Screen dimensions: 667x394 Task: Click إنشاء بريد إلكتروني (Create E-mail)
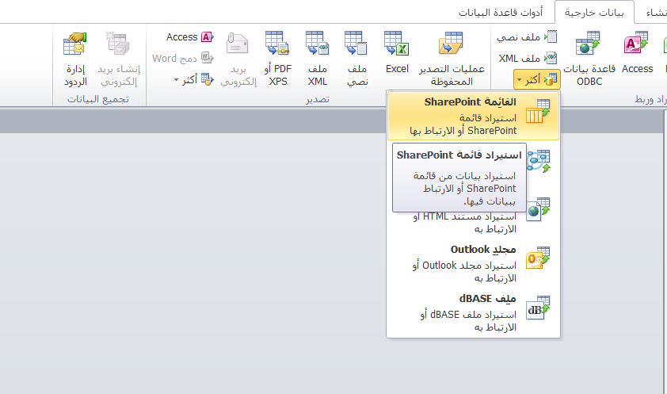coord(119,59)
